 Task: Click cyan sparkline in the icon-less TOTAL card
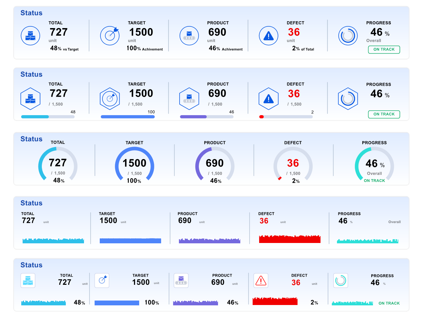click(53, 241)
